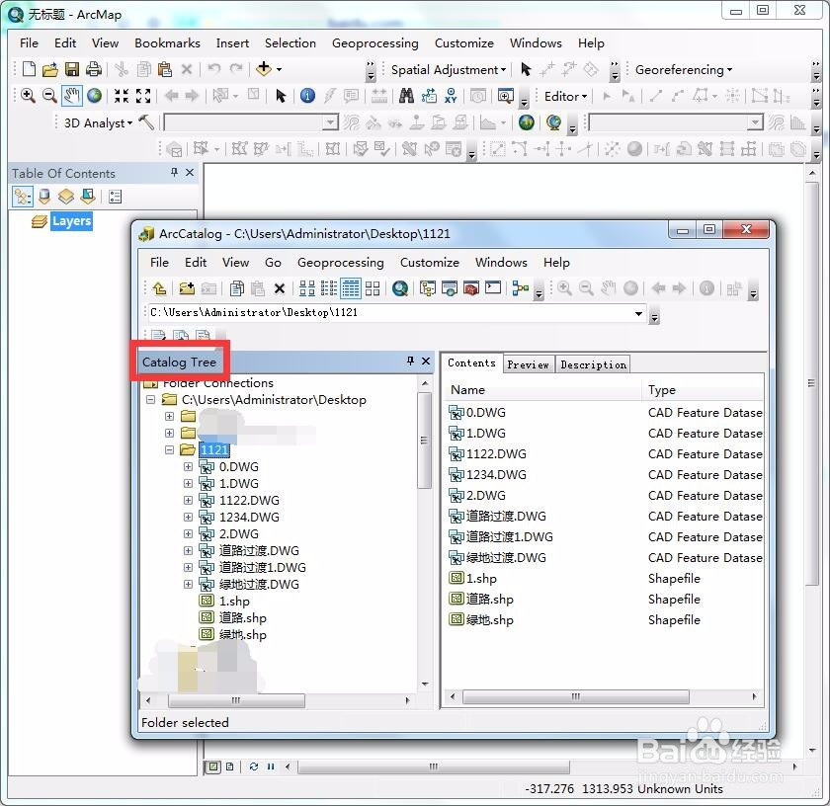Viewport: 830px width, 806px height.
Task: Close the Catalog Tree panel
Action: tap(426, 361)
